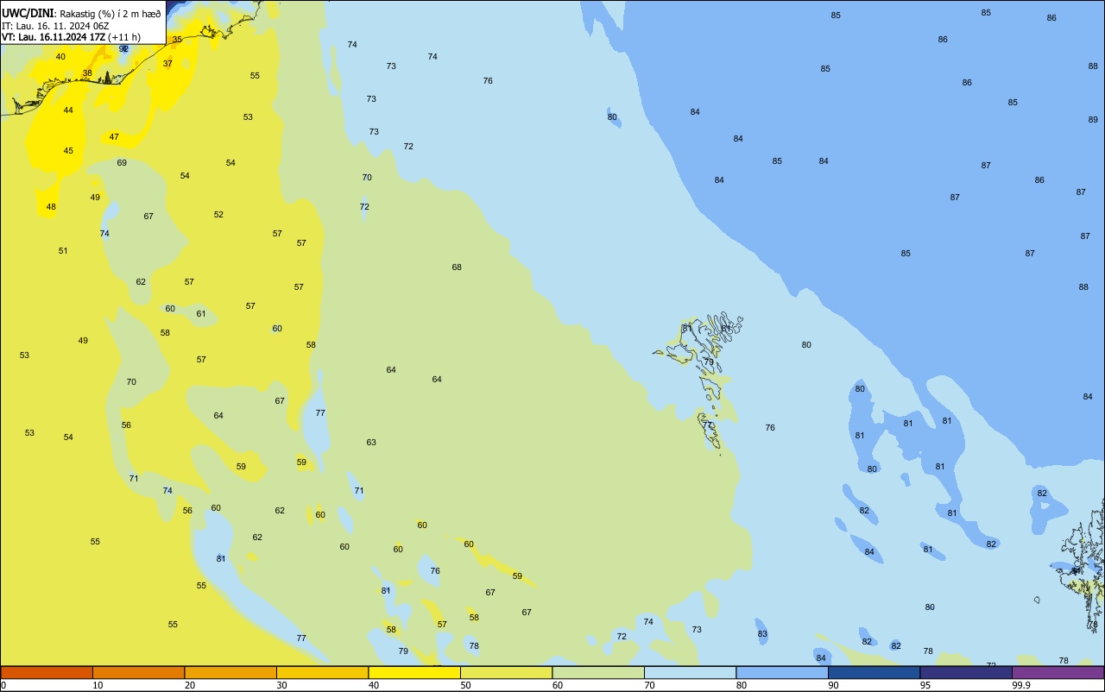Click the humidity value 35 near the coast

point(177,40)
